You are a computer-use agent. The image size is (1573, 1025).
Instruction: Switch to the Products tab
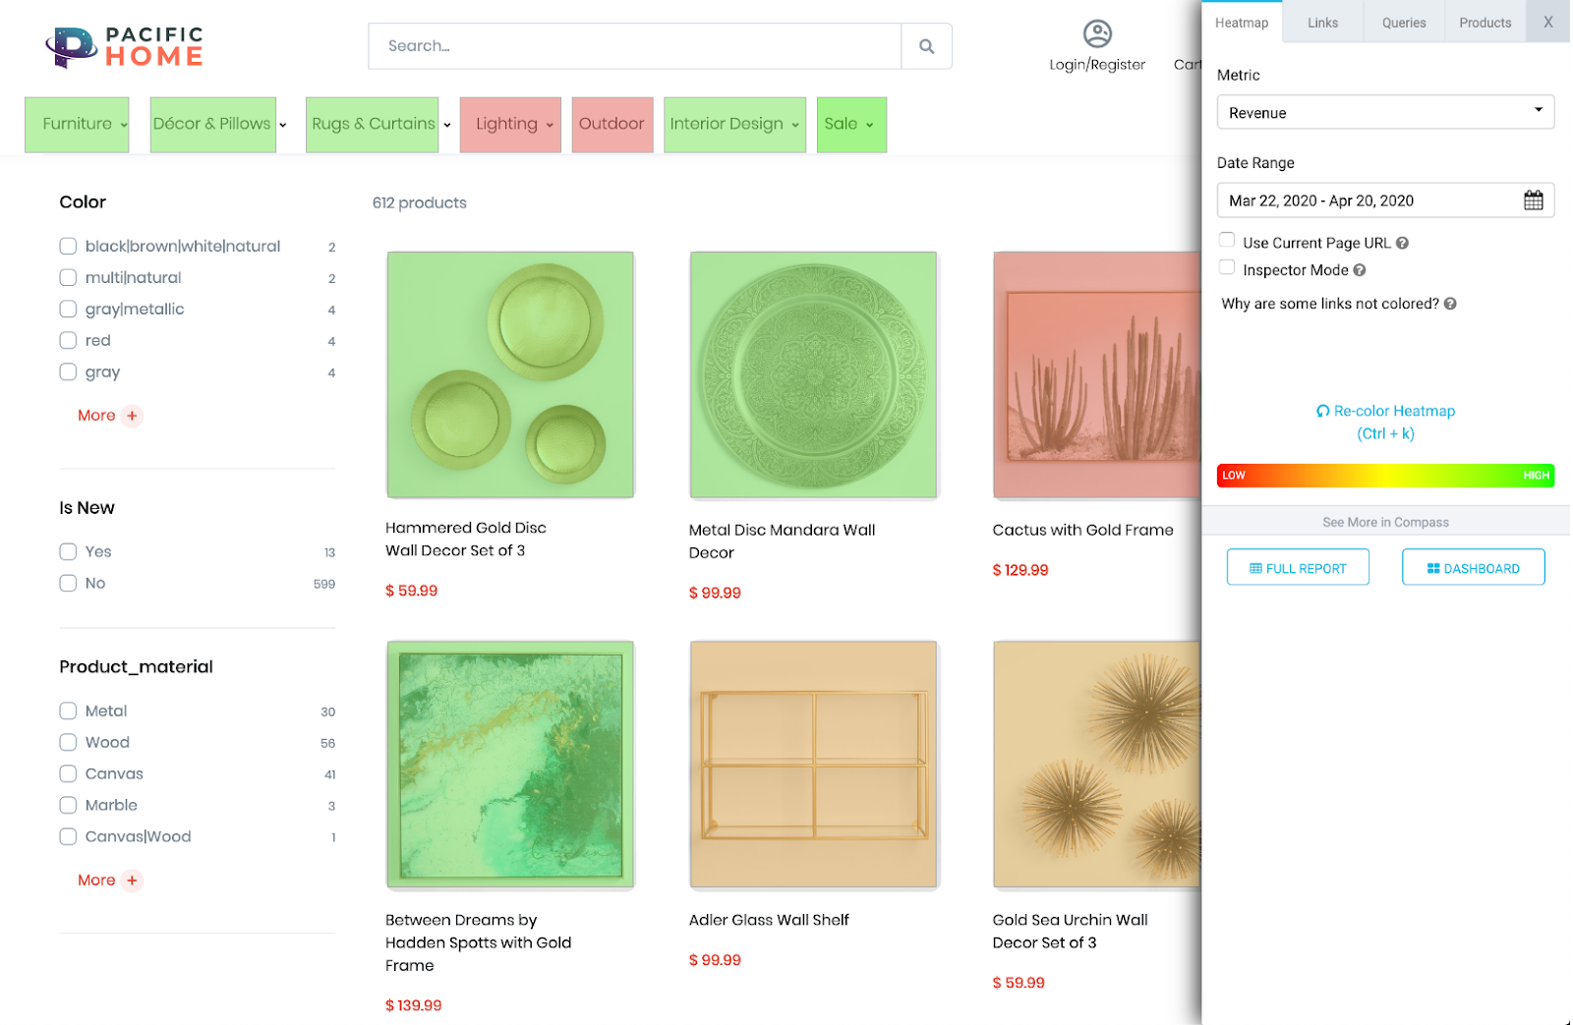click(1485, 23)
